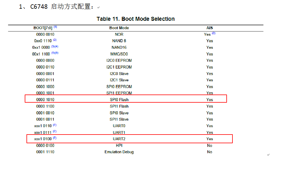Select the Boot Mode column header
The width and height of the screenshot is (286, 196).
pyautogui.click(x=119, y=28)
